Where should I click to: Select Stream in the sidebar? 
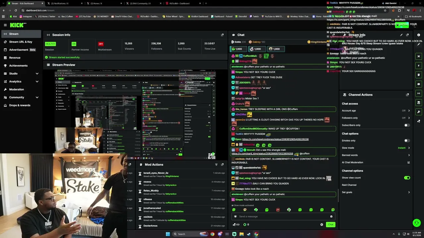[x=21, y=34]
